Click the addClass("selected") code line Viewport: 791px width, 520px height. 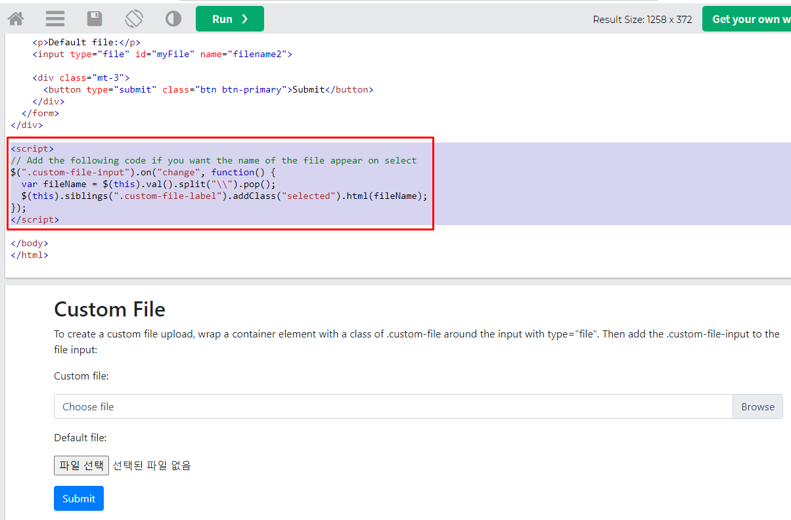point(224,196)
